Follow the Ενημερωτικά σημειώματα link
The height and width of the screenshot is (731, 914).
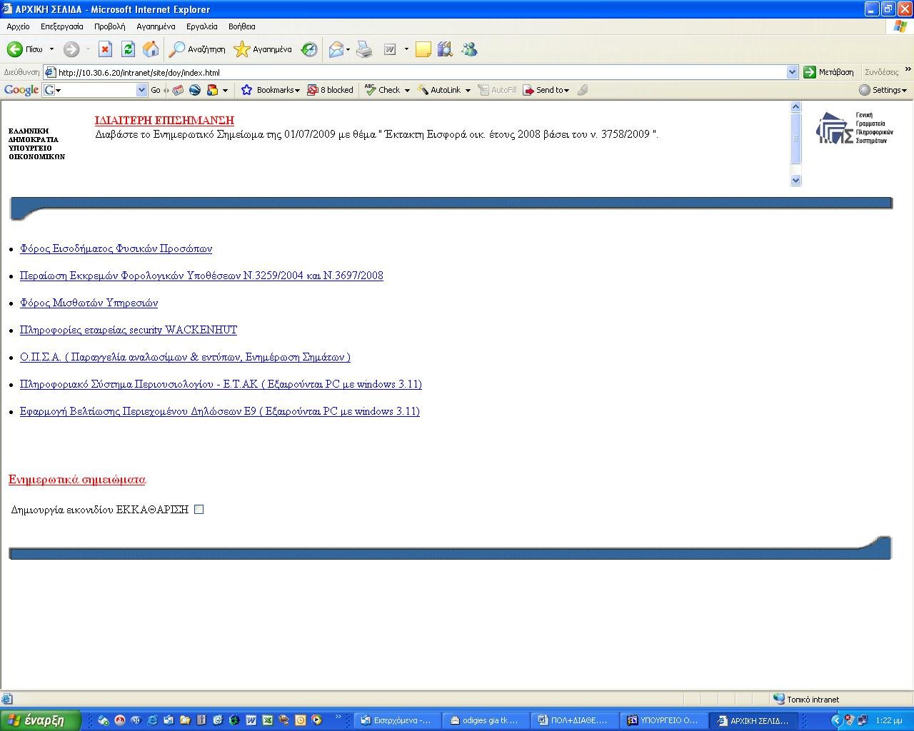pos(77,480)
